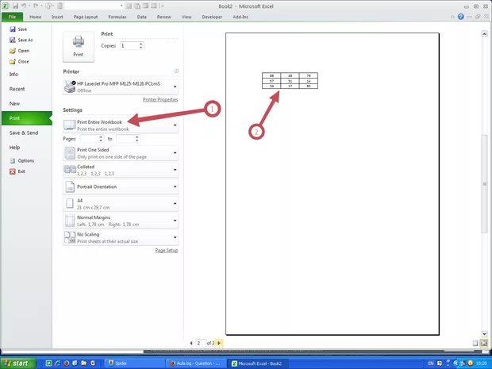The height and width of the screenshot is (369, 492).
Task: Switch to the Review ribbon tab
Action: point(164,17)
